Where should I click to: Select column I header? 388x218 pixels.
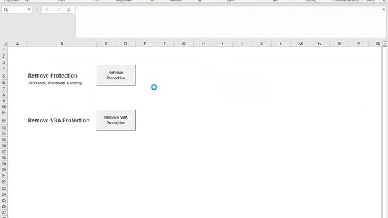pyautogui.click(x=222, y=44)
